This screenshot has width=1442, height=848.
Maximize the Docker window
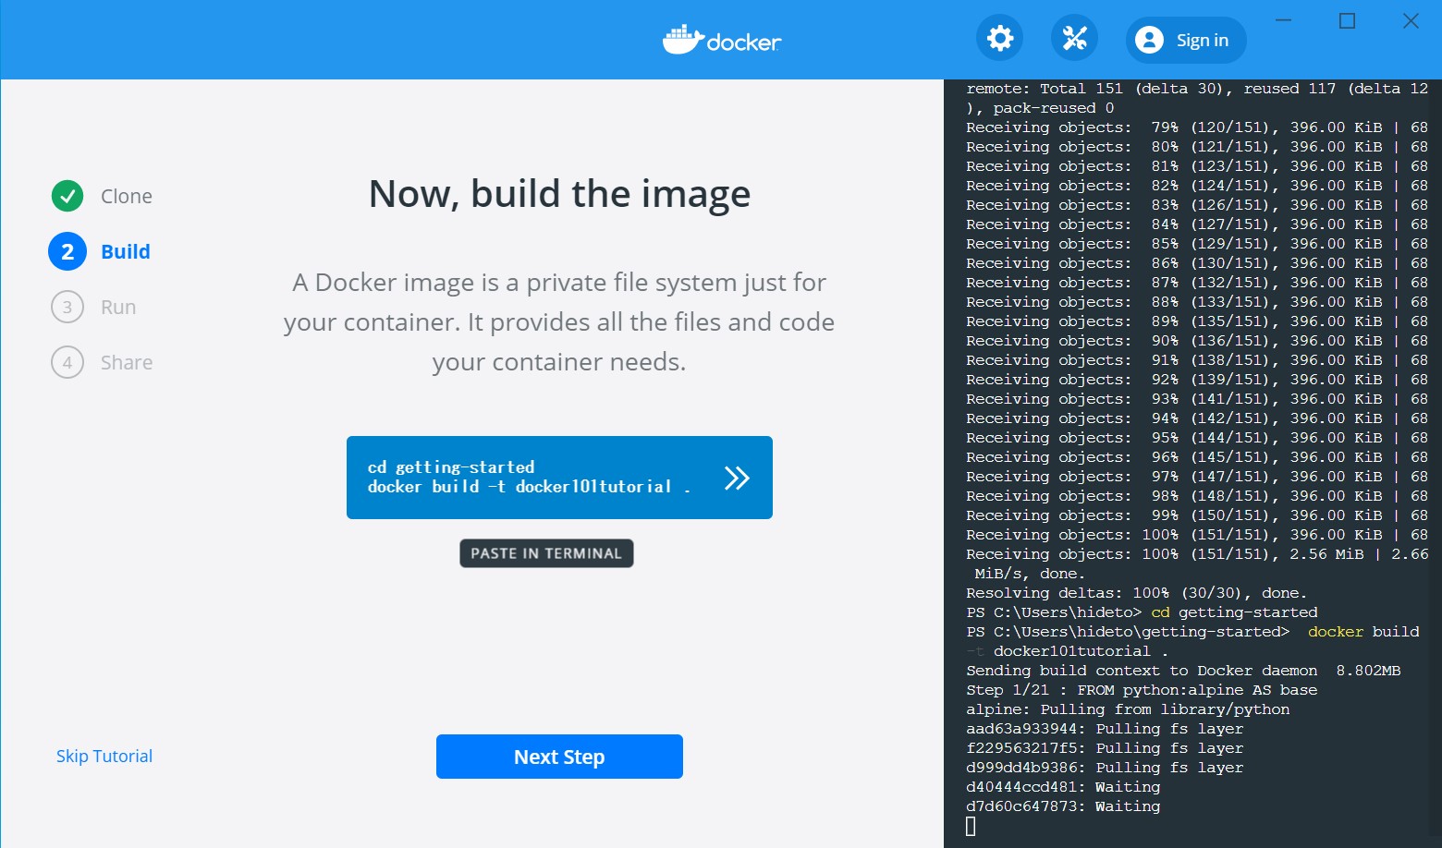(1347, 20)
